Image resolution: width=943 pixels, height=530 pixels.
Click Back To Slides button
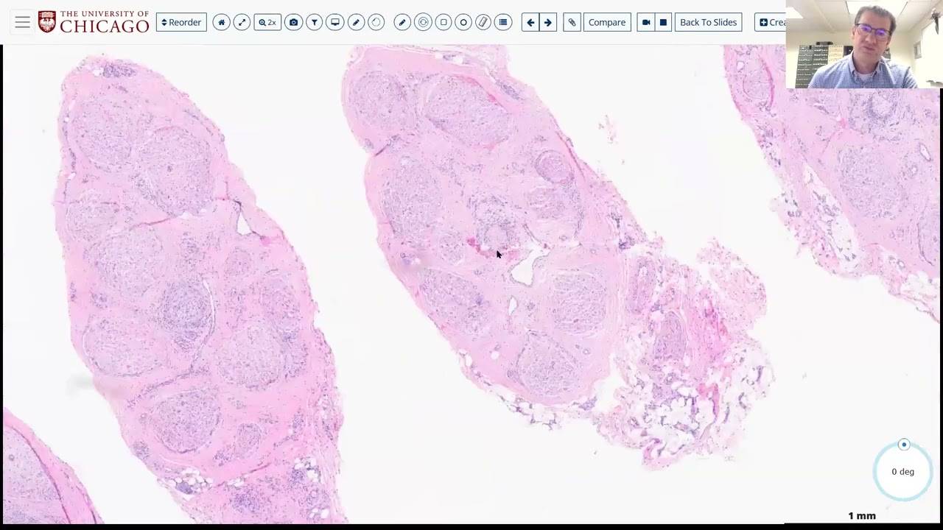click(x=708, y=22)
